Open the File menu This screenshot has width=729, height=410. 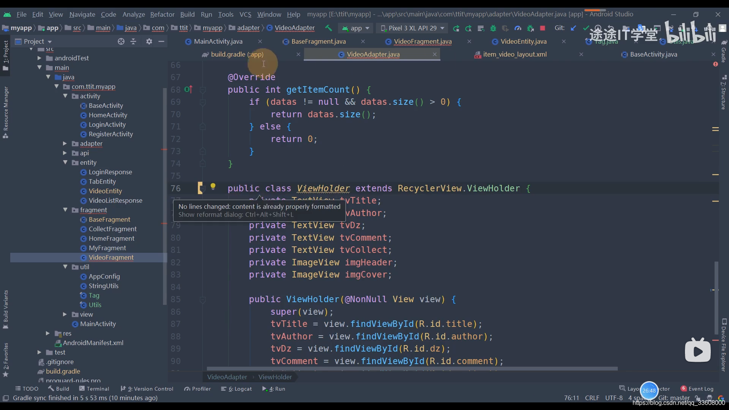[x=22, y=14]
